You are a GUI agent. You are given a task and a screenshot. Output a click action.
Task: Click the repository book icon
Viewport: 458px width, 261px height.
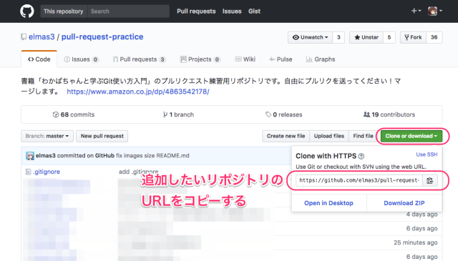(24, 37)
